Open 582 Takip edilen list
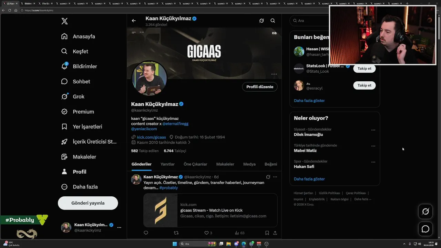 pos(145,151)
